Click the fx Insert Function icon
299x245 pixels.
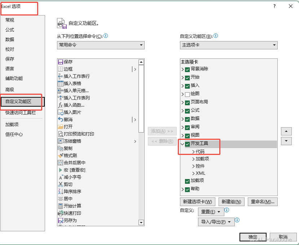pos(61,105)
